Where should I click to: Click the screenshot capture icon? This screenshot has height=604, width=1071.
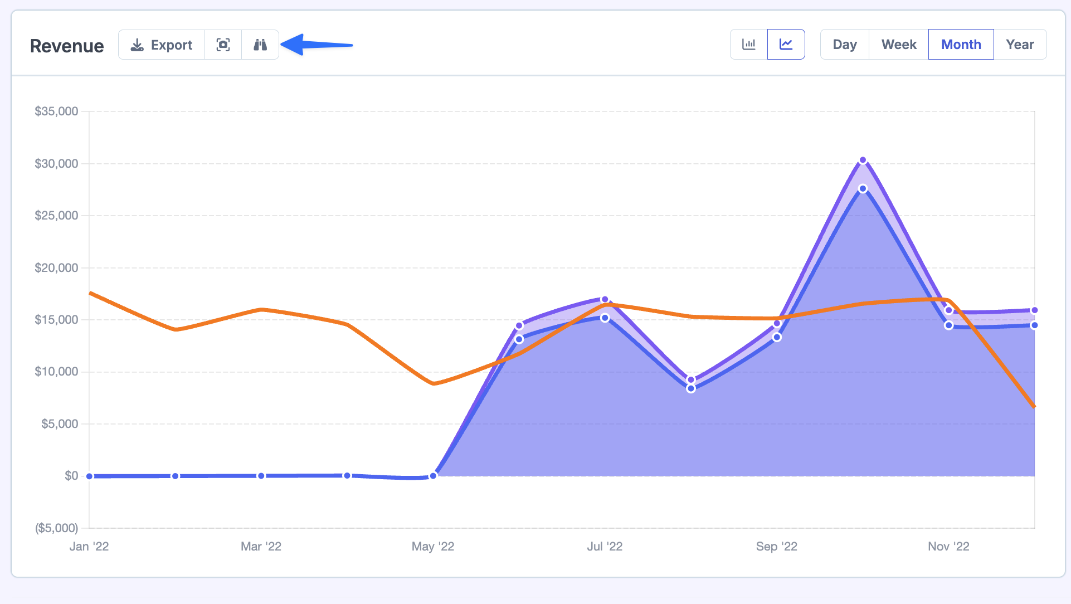coord(223,45)
